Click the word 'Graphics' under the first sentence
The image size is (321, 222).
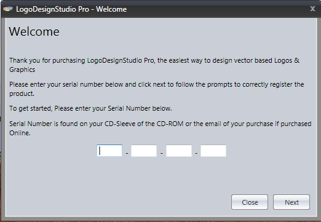pos(22,69)
